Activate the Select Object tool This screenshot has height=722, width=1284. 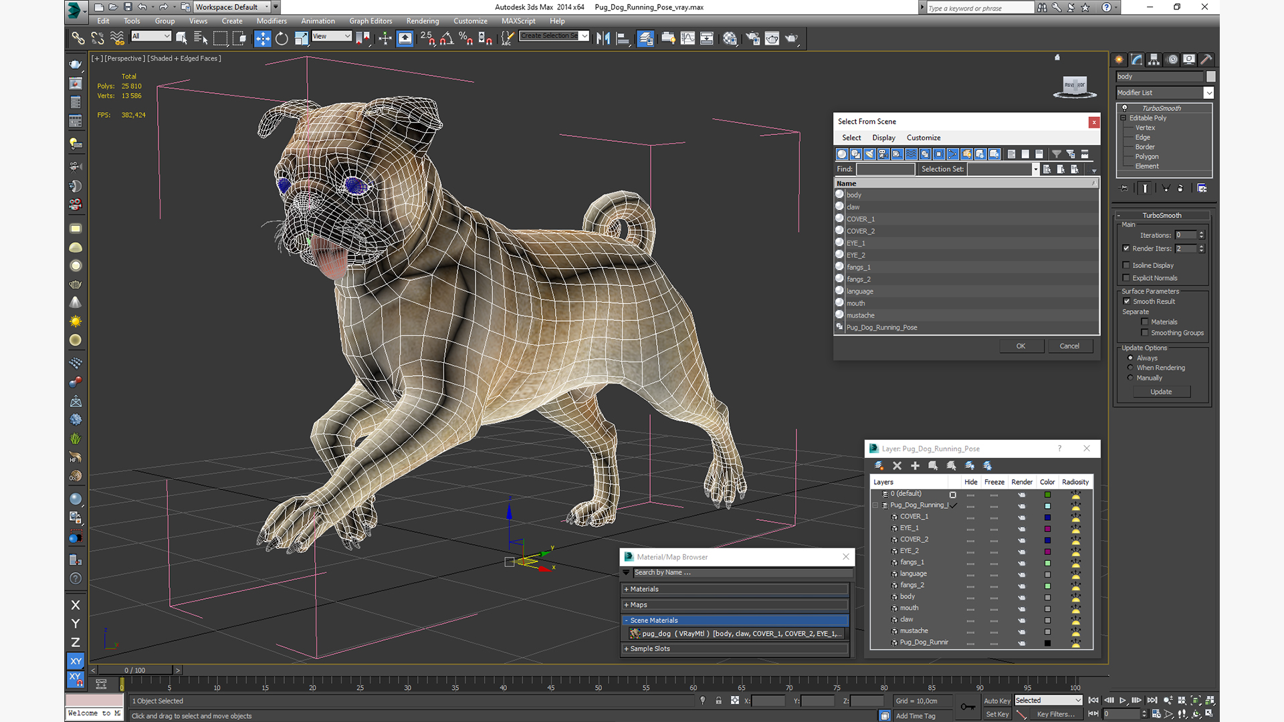tap(181, 38)
